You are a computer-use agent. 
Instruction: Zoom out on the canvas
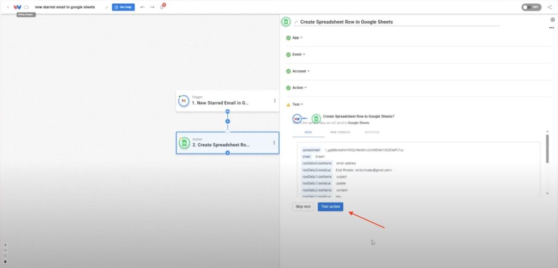[x=5, y=250]
